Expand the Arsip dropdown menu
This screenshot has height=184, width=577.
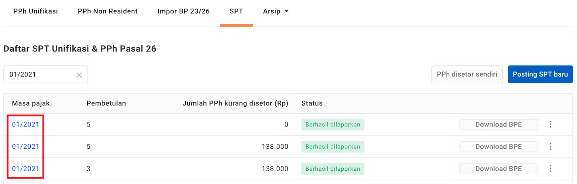(276, 11)
